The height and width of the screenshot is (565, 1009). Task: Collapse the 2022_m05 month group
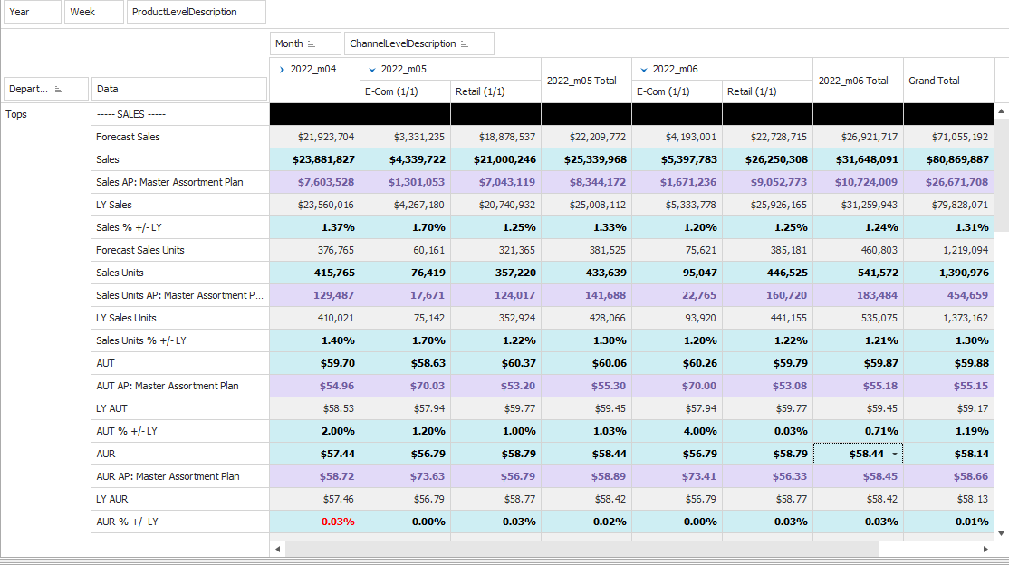tap(372, 69)
